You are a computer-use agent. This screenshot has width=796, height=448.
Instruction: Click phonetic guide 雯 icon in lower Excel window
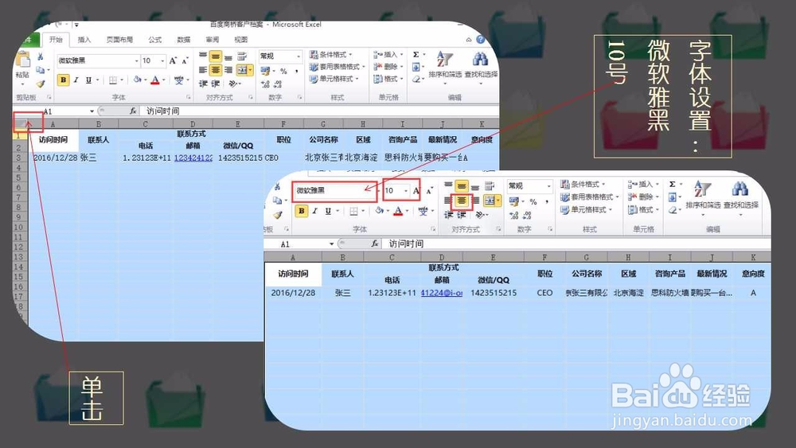423,211
